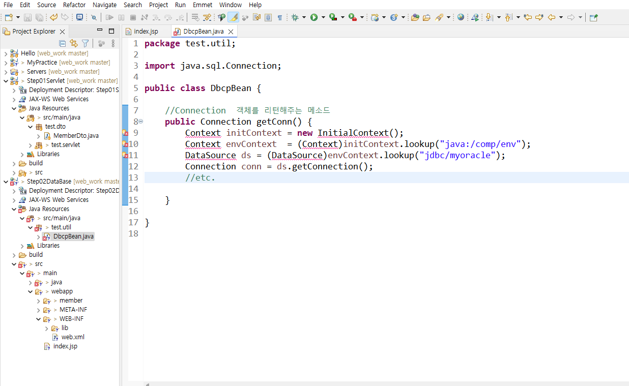Open the Navigate menu
This screenshot has height=386, width=629.
coord(104,5)
